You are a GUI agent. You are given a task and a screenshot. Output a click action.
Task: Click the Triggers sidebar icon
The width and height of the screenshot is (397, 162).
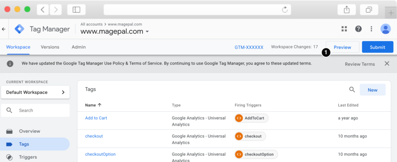(x=9, y=157)
